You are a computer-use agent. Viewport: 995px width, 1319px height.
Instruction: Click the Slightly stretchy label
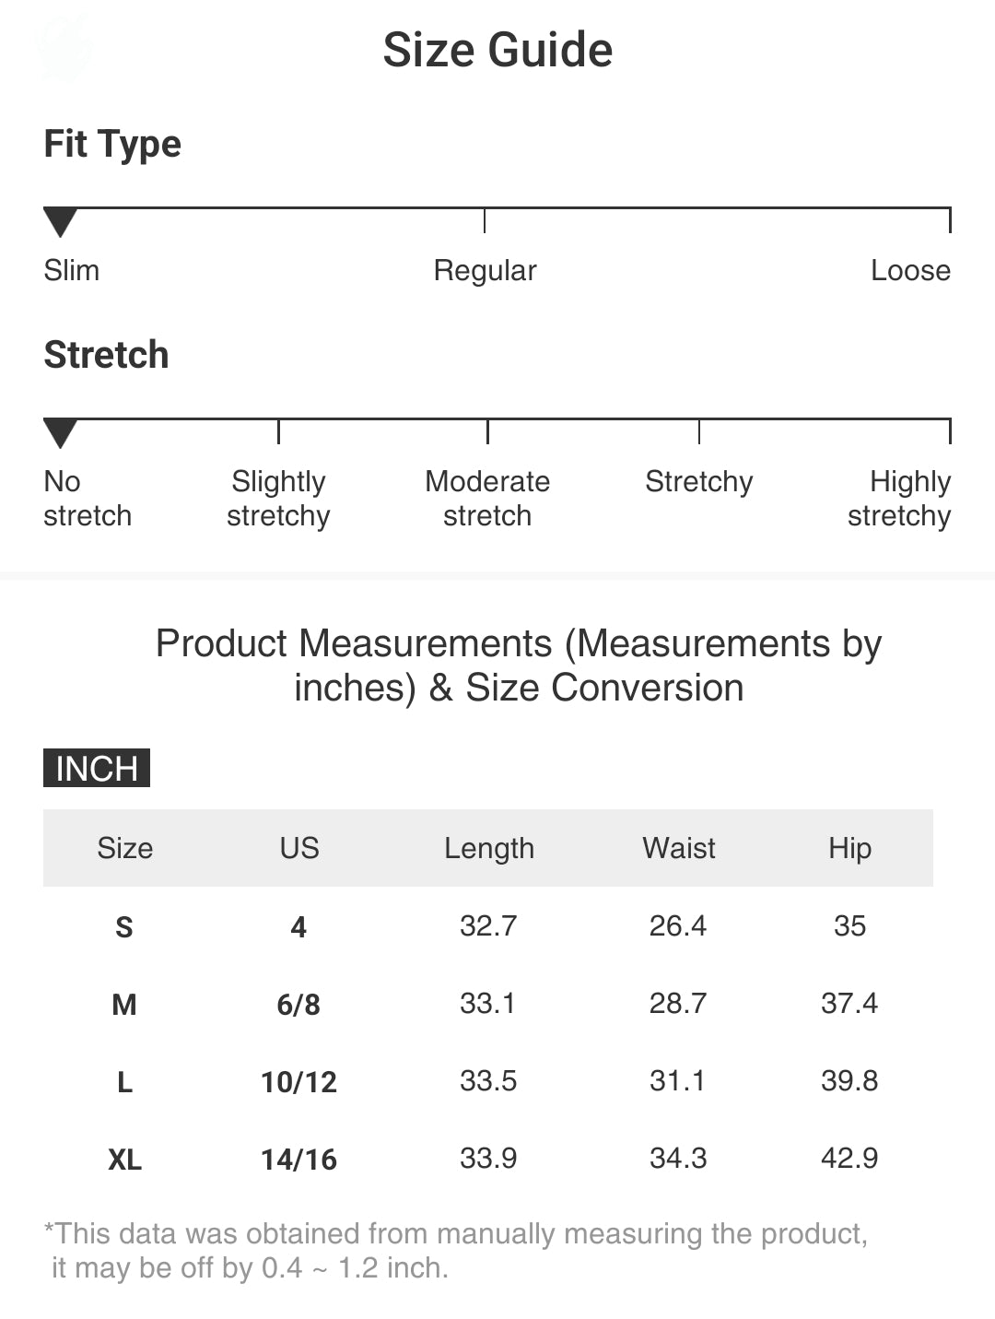pyautogui.click(x=278, y=498)
